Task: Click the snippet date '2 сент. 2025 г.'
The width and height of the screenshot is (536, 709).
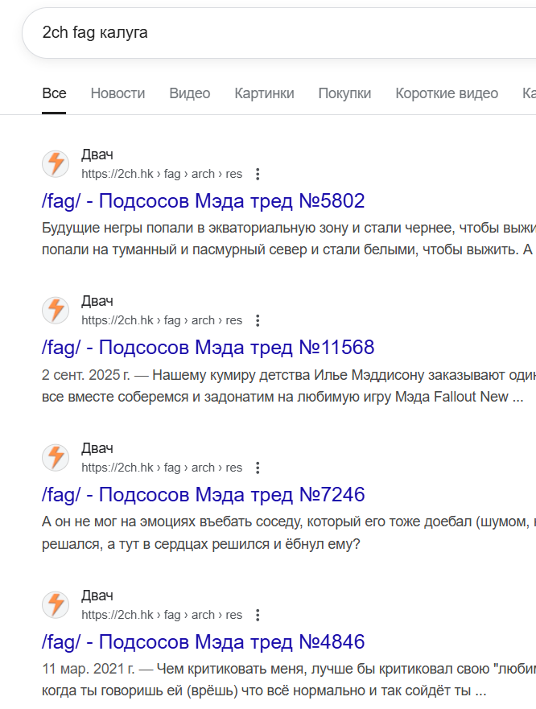Action: pos(86,375)
